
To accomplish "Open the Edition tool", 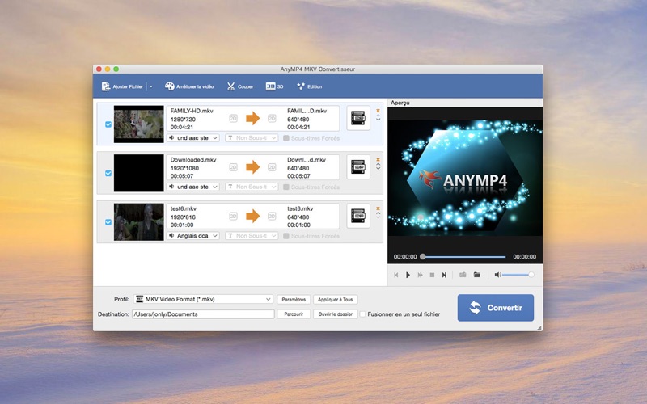I will tap(310, 86).
